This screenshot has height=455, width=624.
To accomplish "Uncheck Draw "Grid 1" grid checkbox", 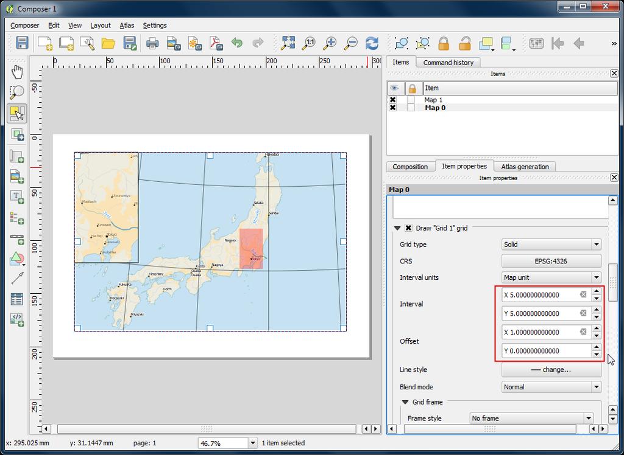I will pos(408,228).
